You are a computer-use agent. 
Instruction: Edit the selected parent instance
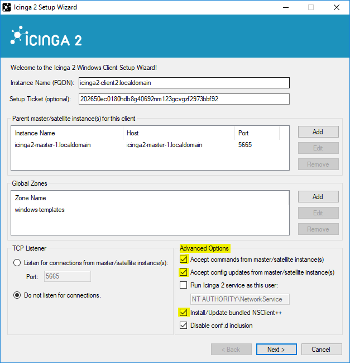(318, 148)
